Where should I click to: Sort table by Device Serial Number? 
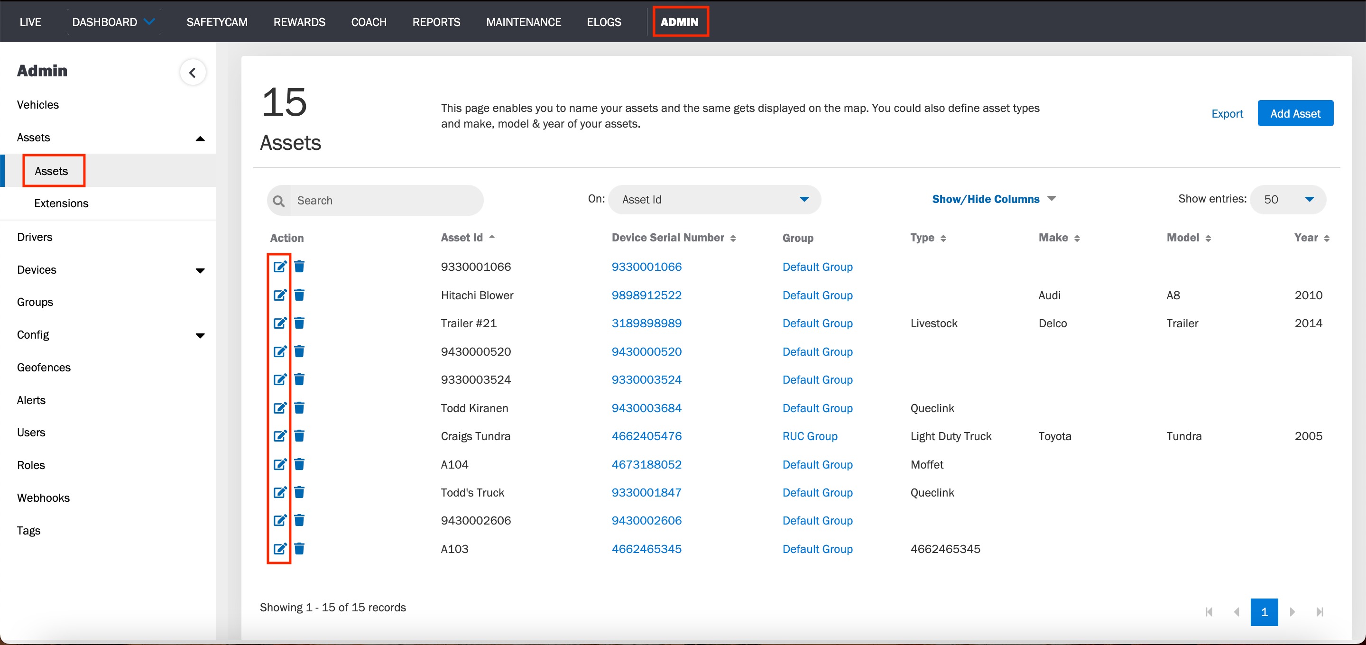pos(674,238)
